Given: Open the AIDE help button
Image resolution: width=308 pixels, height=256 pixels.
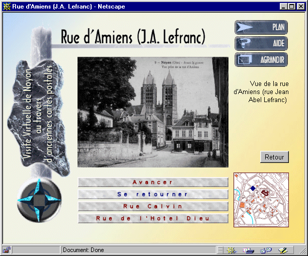Looking at the screenshot, I should point(261,43).
